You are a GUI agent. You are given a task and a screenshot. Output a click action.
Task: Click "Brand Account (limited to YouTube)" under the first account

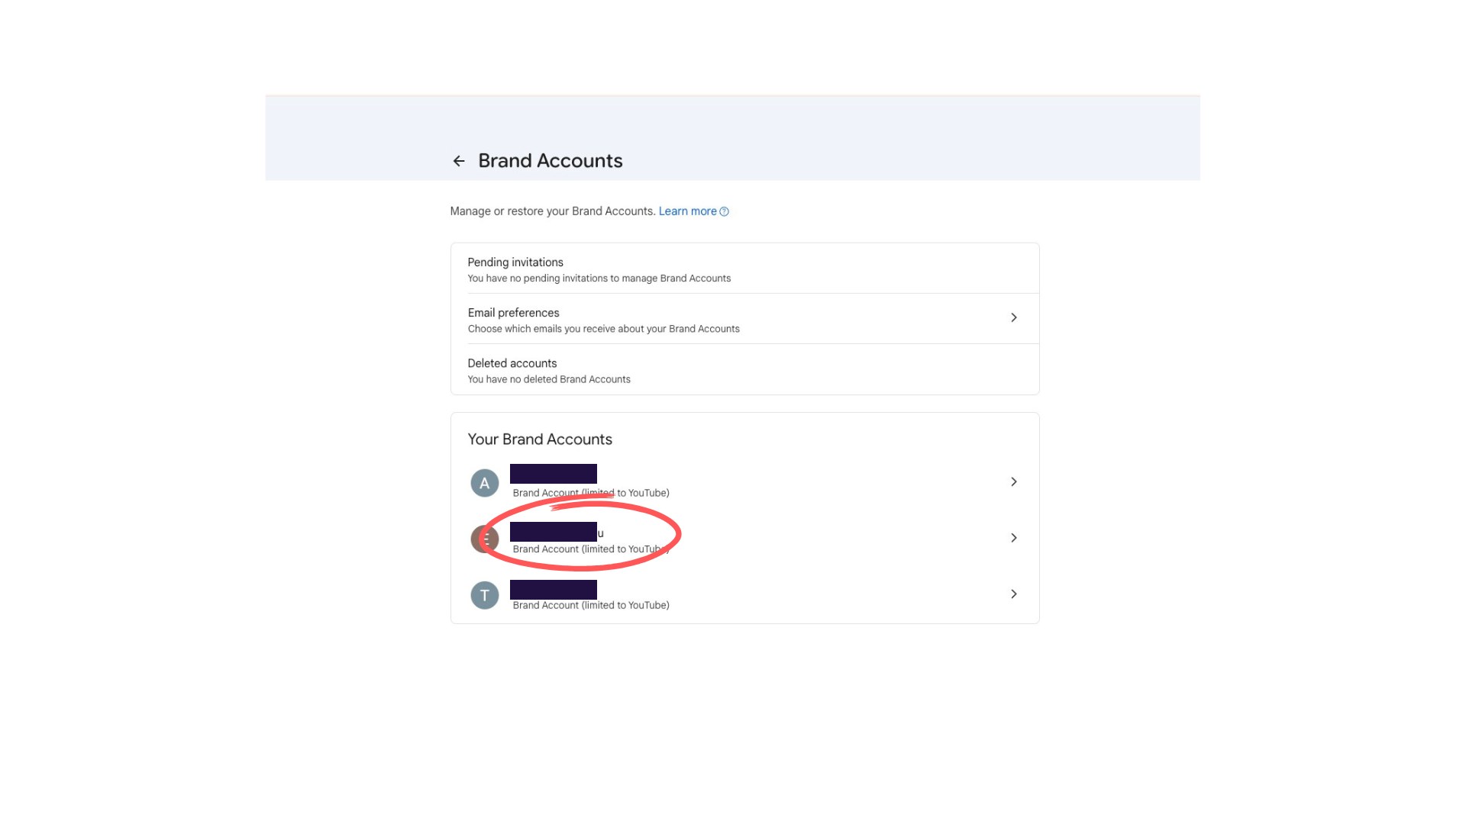(x=591, y=493)
